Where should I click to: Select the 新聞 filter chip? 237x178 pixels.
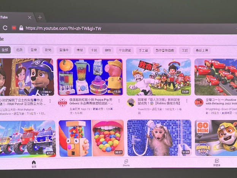[x=48, y=50]
